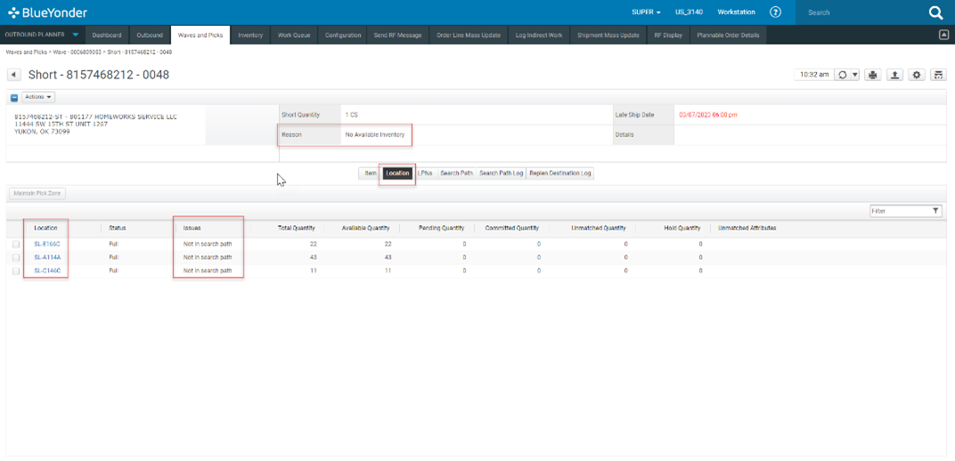955x461 pixels.
Task: Click the filter funnel icon
Action: click(x=935, y=211)
